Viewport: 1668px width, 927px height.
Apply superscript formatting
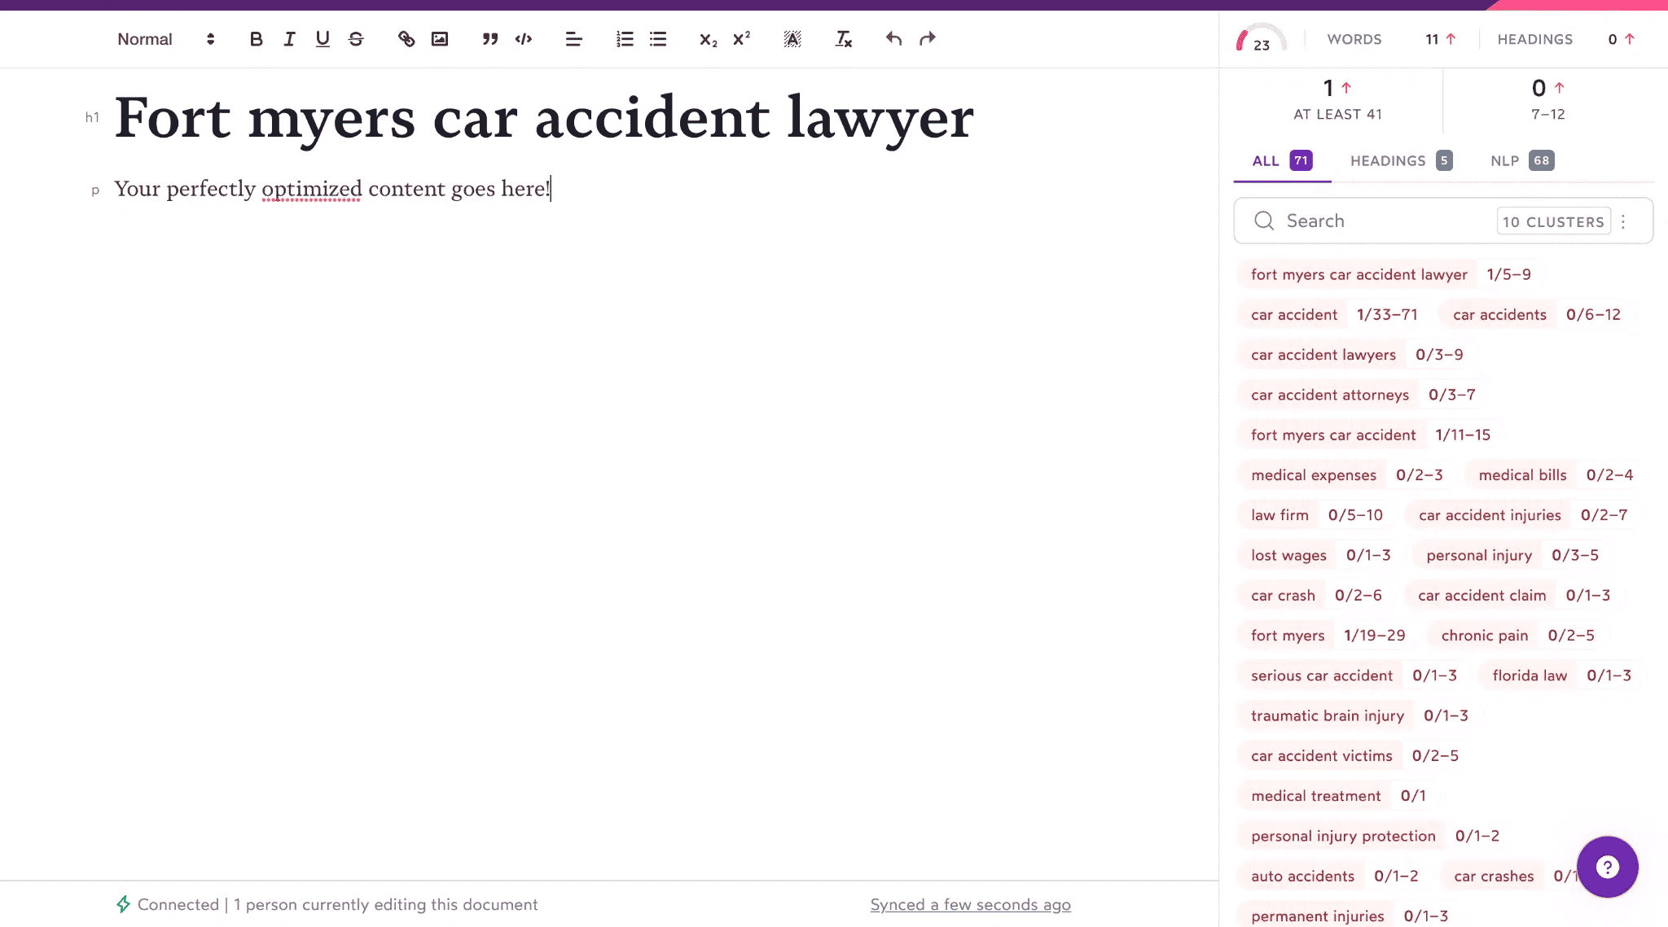point(742,39)
